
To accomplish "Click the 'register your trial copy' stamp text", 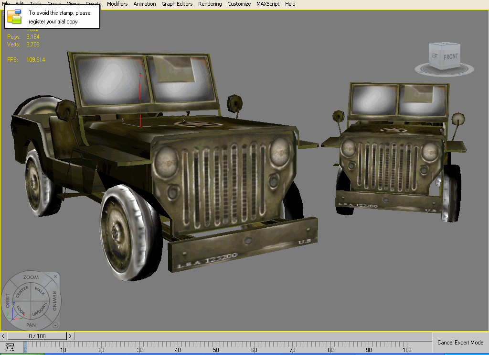I will (53, 22).
